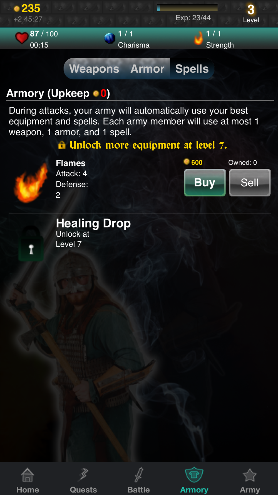The image size is (278, 495).
Task: Open the Army star icon
Action: pos(250,475)
